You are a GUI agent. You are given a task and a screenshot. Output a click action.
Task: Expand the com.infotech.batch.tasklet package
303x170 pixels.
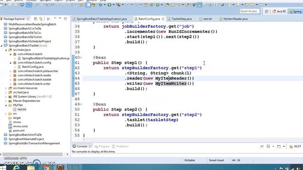pos(10,80)
